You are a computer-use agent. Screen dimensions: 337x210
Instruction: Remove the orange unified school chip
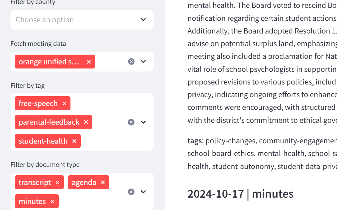click(x=89, y=62)
